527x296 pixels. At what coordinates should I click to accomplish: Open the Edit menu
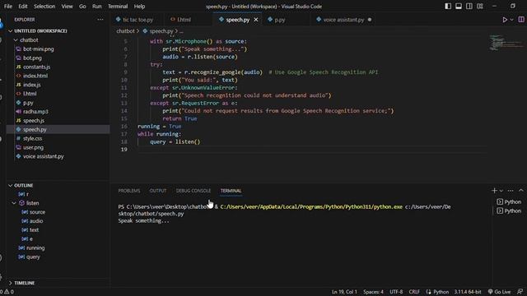23,7
